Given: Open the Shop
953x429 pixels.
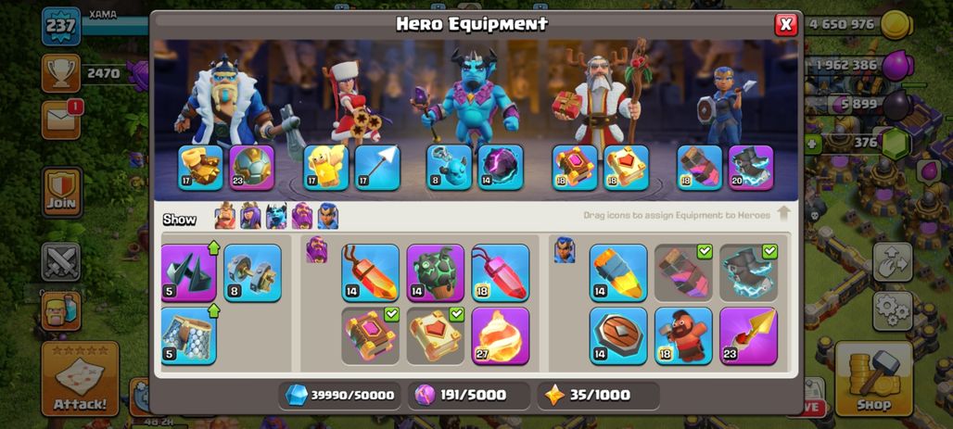Looking at the screenshot, I should coord(874,379).
